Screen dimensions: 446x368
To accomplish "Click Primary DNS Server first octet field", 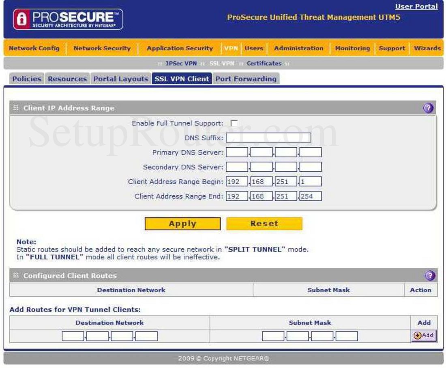I will pyautogui.click(x=237, y=152).
